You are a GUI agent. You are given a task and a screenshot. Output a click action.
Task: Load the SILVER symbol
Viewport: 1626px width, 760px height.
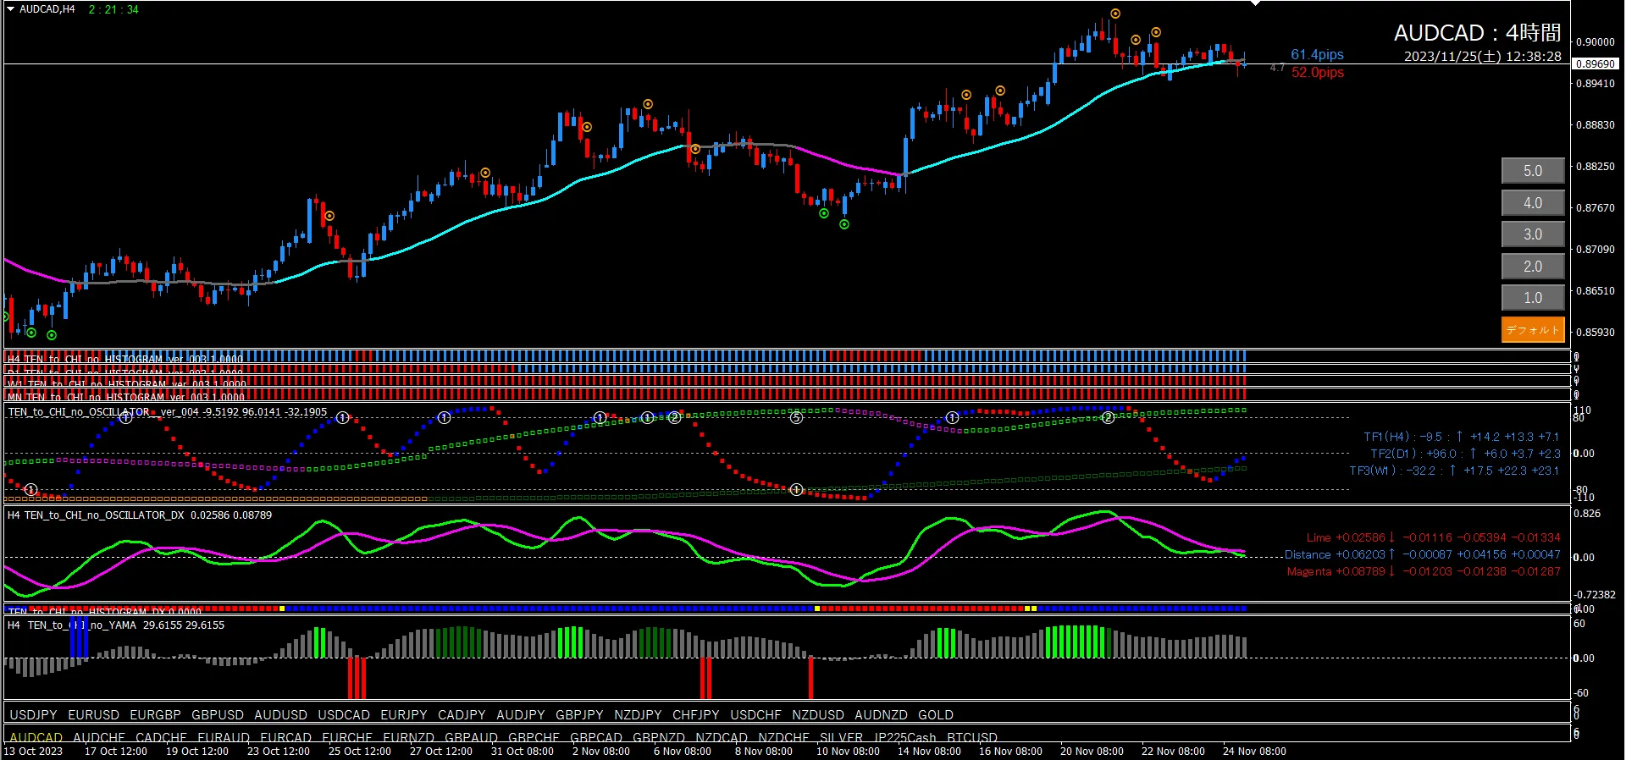(x=841, y=738)
